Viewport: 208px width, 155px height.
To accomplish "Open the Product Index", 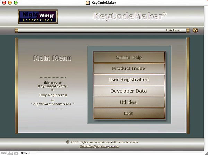I will (x=129, y=68).
